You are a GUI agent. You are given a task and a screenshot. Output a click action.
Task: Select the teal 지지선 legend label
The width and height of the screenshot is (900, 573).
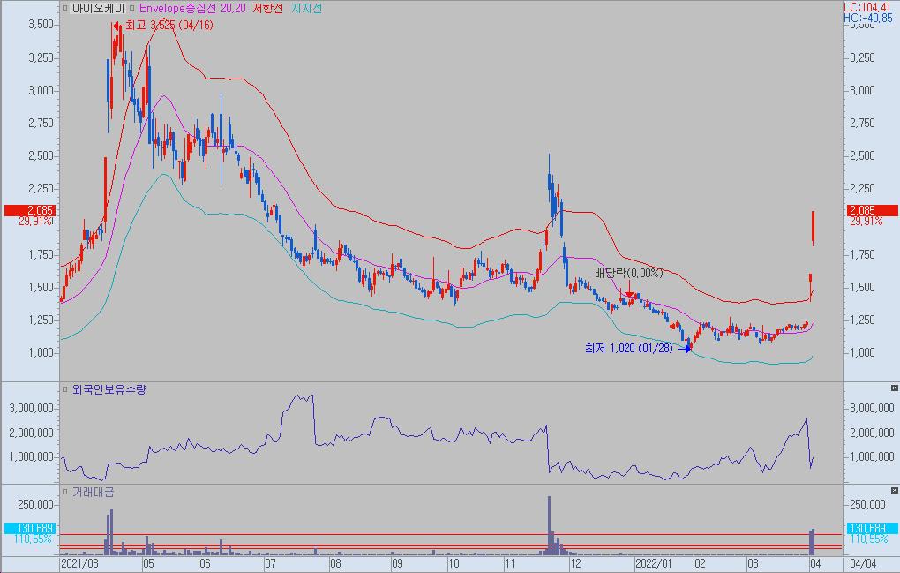pyautogui.click(x=306, y=9)
